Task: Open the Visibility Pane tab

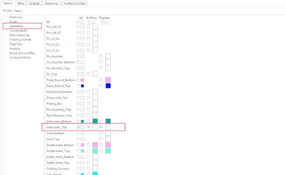Action: [75, 3]
